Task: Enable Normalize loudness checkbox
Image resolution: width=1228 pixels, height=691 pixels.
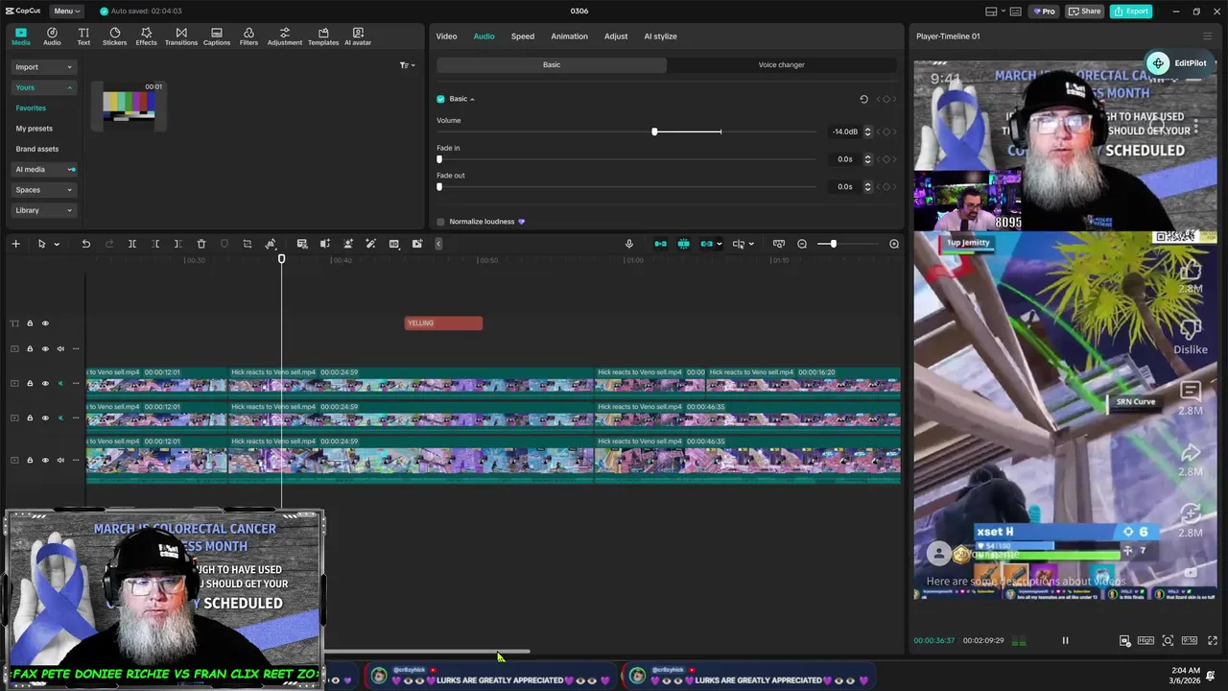Action: (440, 222)
